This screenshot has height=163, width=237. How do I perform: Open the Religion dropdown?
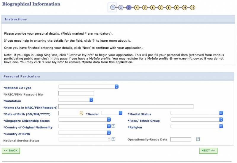197,126
